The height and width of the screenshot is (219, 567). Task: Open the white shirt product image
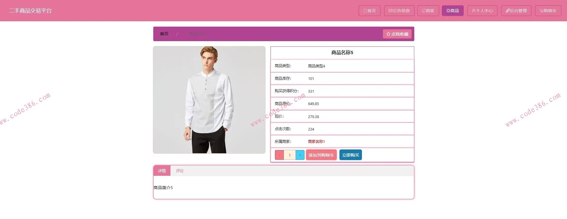coord(209,100)
